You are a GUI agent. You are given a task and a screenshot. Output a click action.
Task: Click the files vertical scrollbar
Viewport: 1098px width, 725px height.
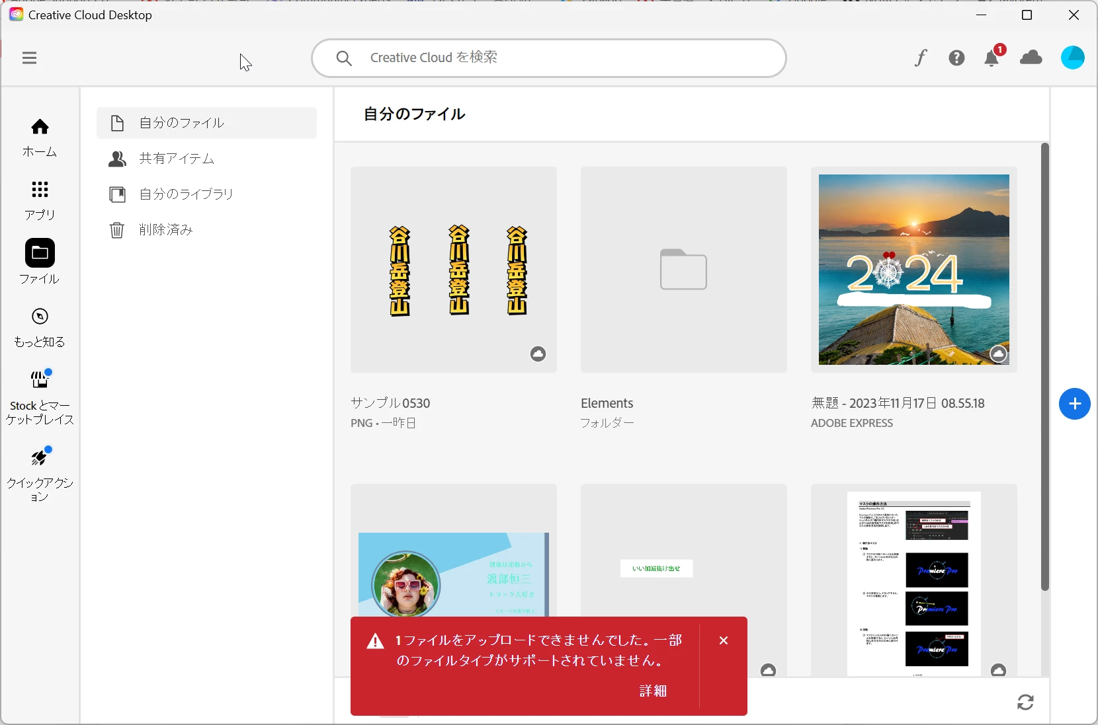pos(1045,367)
